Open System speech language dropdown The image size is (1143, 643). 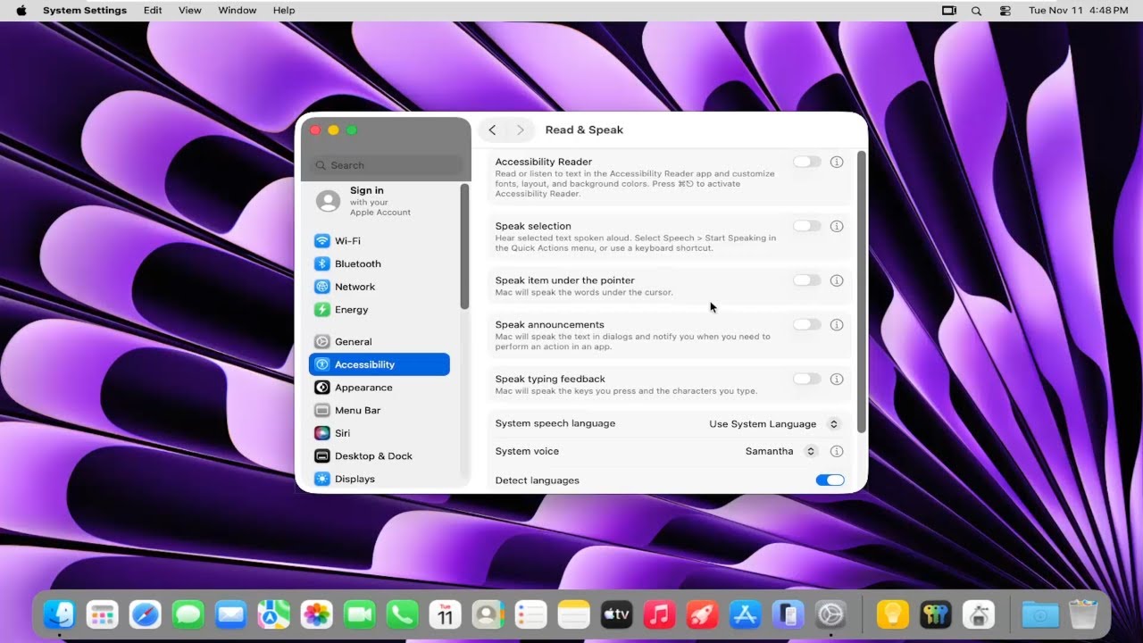(774, 424)
